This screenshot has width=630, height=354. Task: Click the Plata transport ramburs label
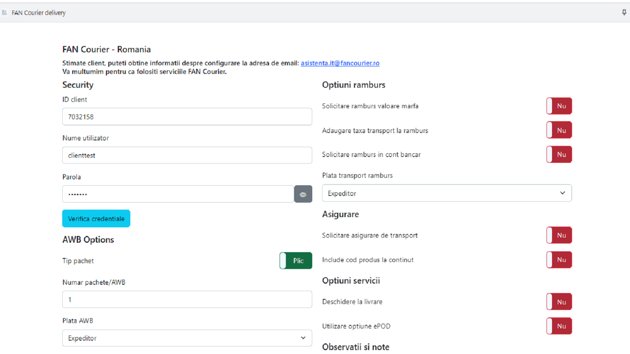(x=357, y=175)
